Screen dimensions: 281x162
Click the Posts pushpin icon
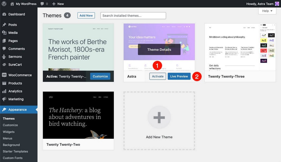pos(4,25)
